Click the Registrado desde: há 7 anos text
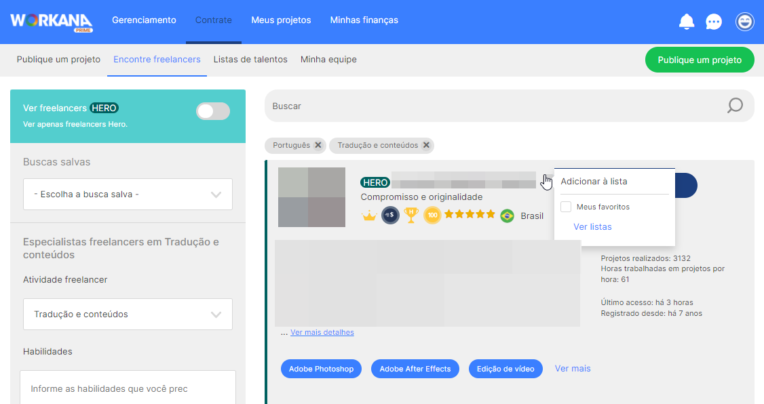The width and height of the screenshot is (764, 404). coord(651,313)
